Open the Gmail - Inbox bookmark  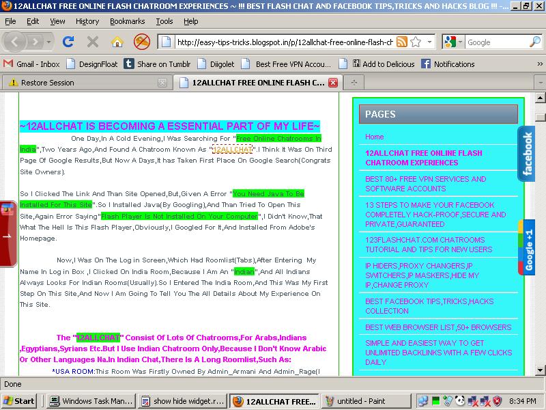tap(31, 64)
